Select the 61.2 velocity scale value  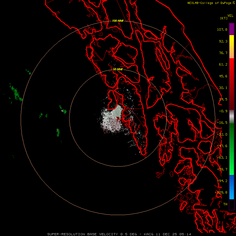[x=223, y=65]
